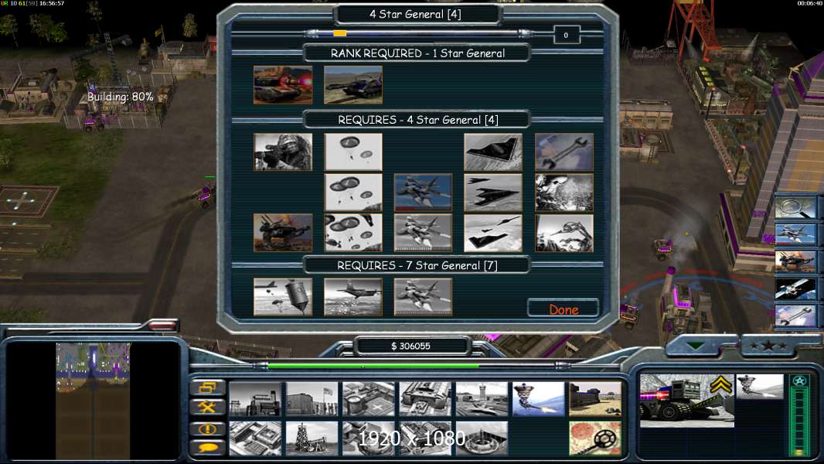Image resolution: width=824 pixels, height=464 pixels.
Task: Build the power plant structure icon
Action: [x=255, y=399]
